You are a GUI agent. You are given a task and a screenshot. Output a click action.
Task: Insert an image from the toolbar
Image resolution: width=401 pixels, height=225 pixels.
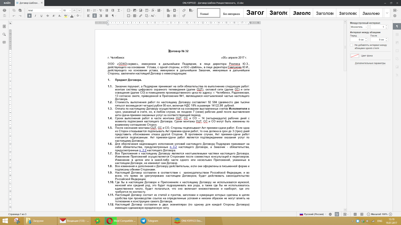(x=135, y=10)
